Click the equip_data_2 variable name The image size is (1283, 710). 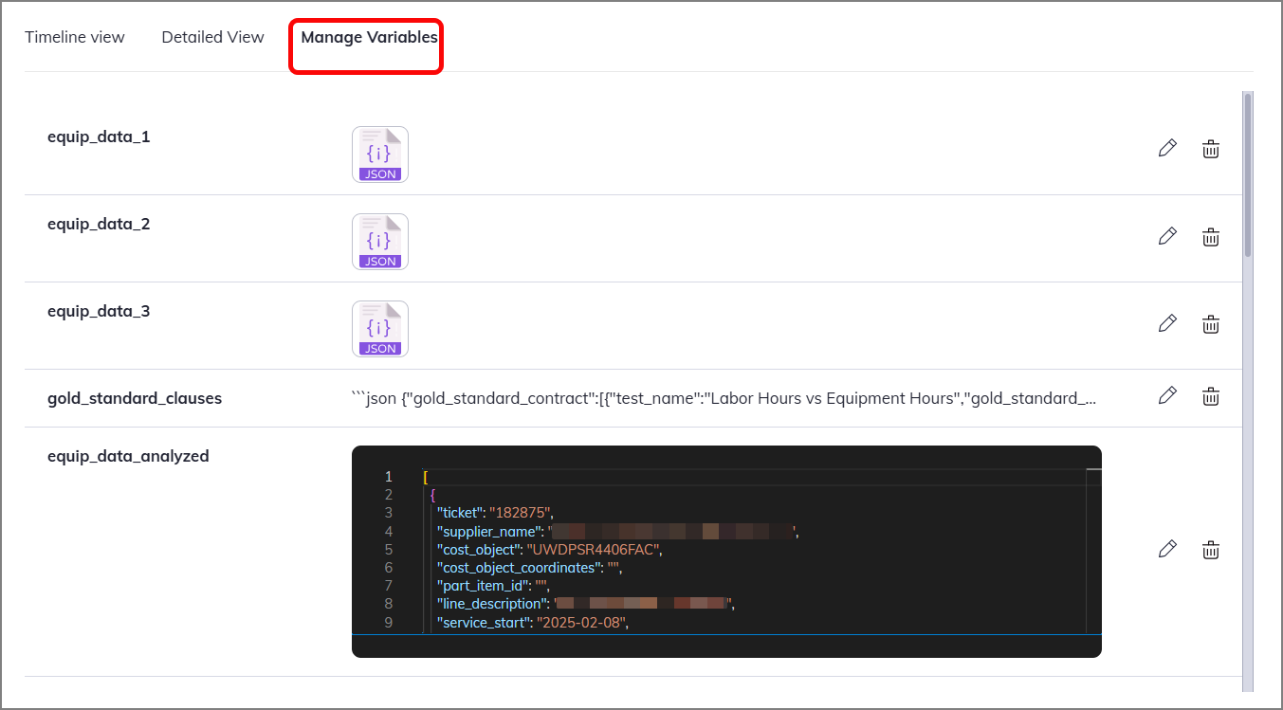tap(99, 224)
